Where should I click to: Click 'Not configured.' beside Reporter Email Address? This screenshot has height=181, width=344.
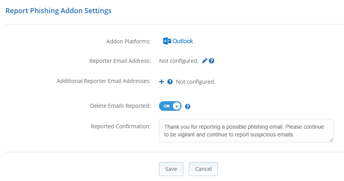pos(179,61)
